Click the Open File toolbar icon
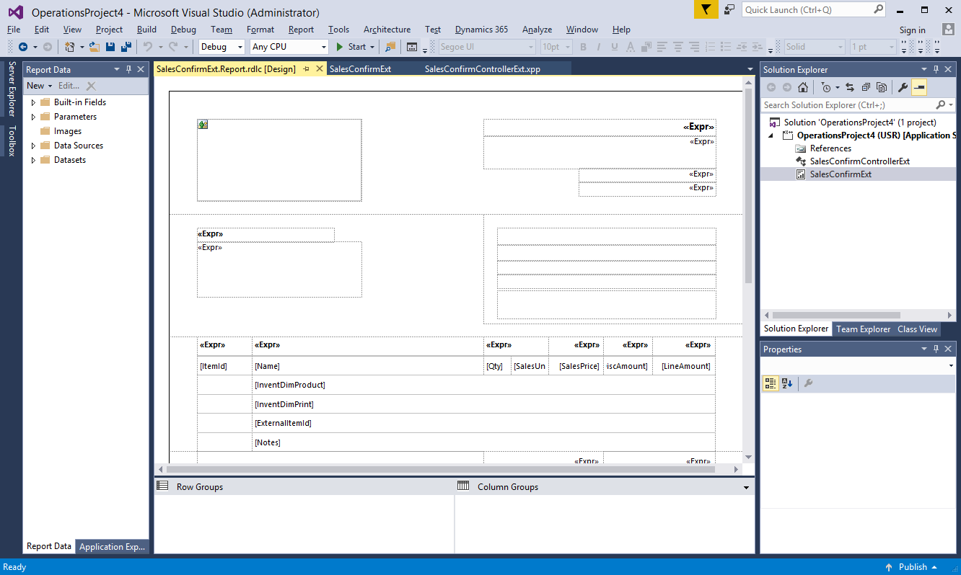 [95, 47]
